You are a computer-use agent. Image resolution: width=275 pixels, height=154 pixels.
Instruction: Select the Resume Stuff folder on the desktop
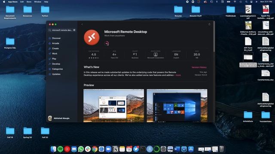(196, 11)
